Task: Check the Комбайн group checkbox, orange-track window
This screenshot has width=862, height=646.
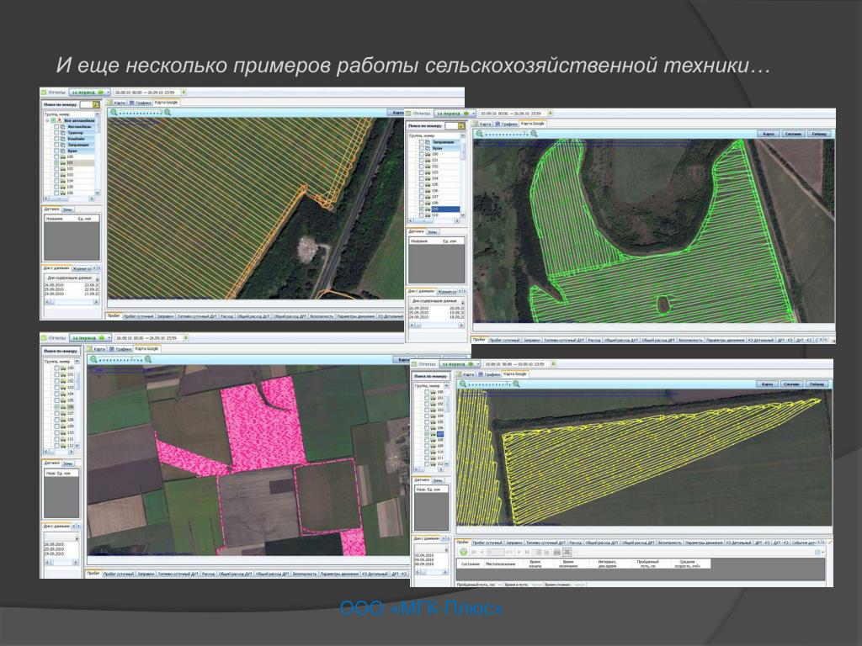Action: pyautogui.click(x=56, y=139)
